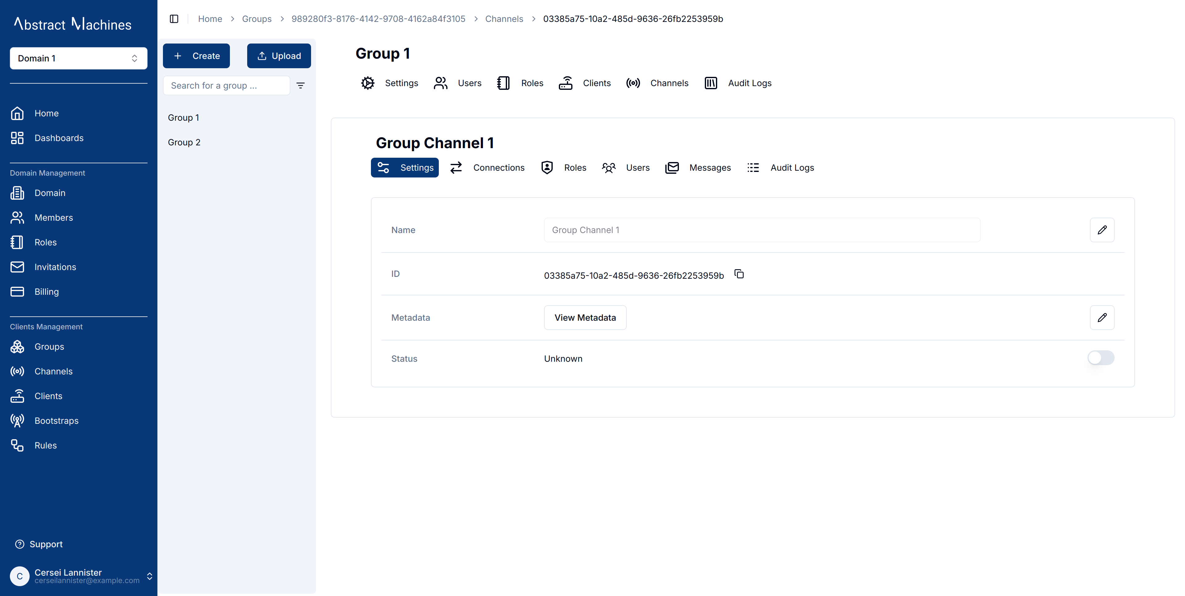This screenshot has width=1185, height=596.
Task: Click the copy icon next to channel ID
Action: [740, 274]
